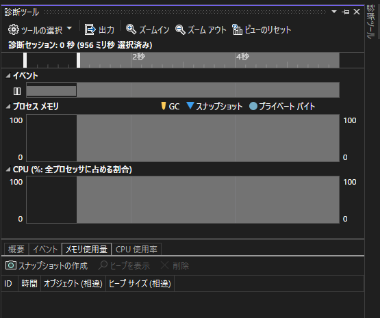Viewport: 380px width, 318px height.
Task: Click inside the CPU usage graph area
Action: (183, 200)
